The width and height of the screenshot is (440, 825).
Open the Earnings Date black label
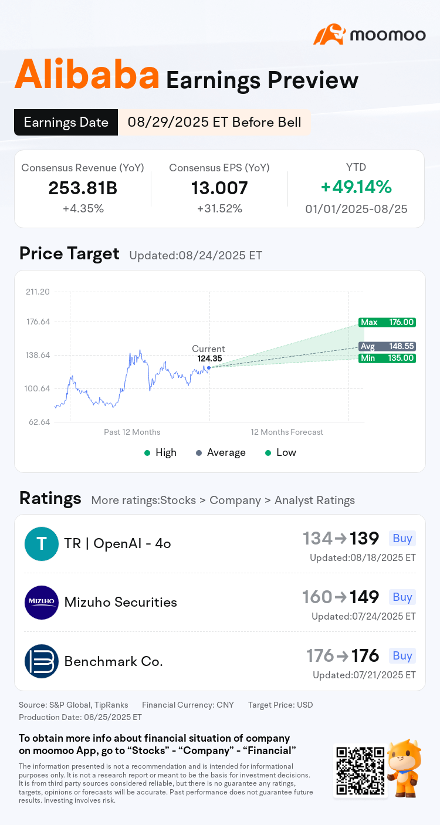click(x=66, y=122)
